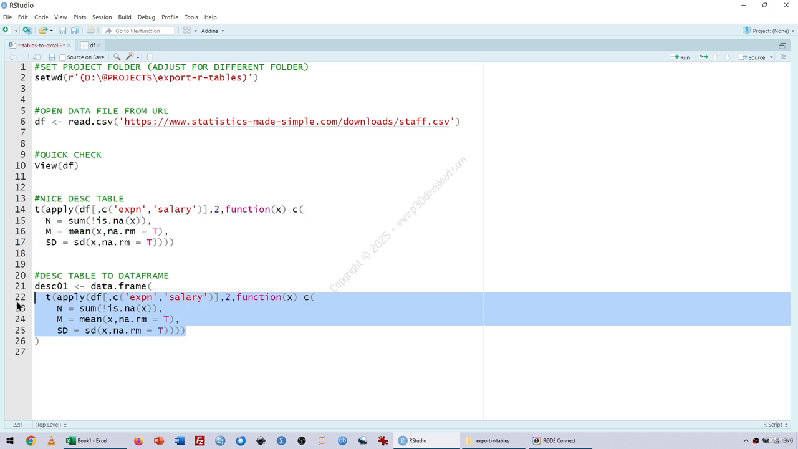The image size is (798, 449).
Task: Save the script from editor toolbar
Action: pos(52,57)
